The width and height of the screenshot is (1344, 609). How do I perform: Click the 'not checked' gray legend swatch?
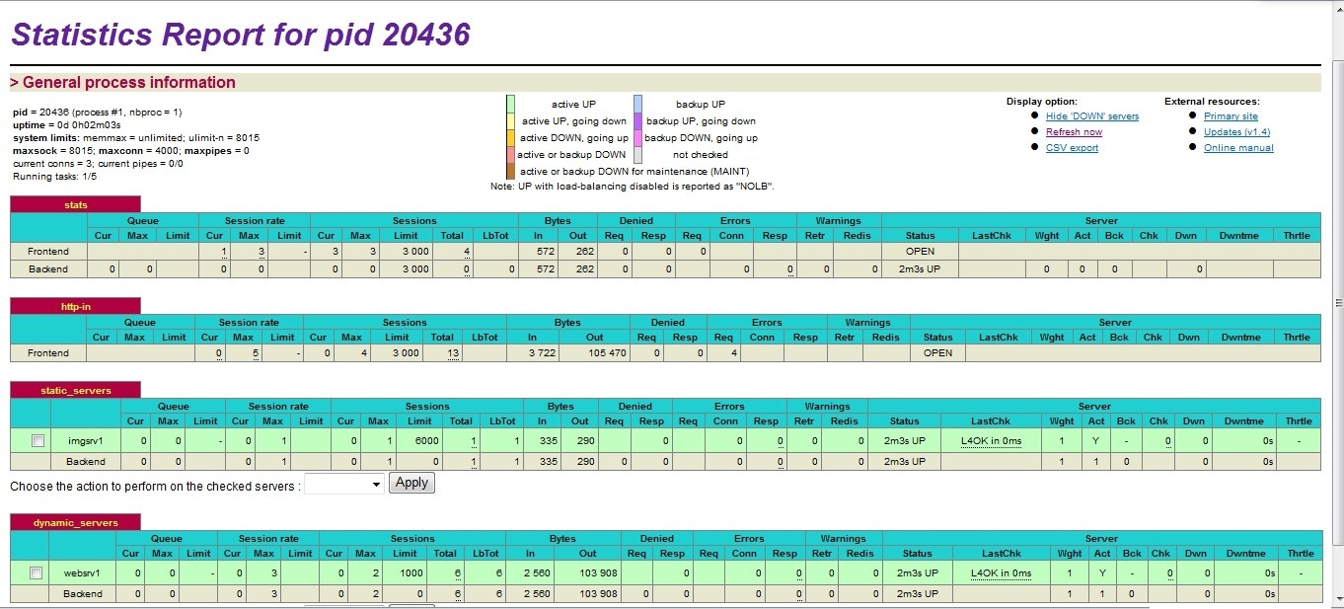(x=637, y=155)
